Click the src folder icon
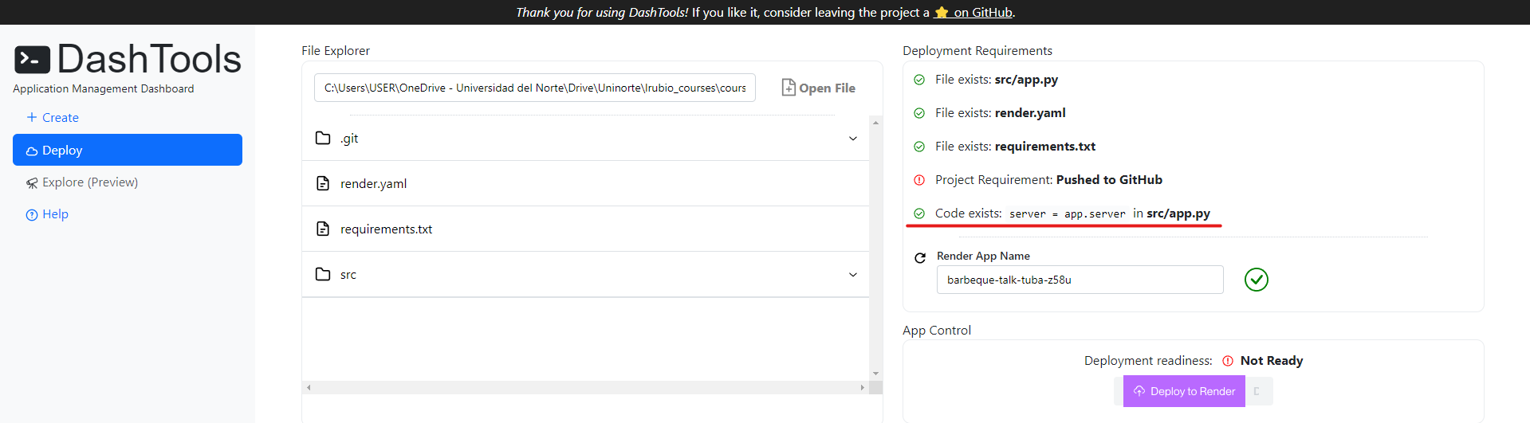Screen dimensions: 1530x423 click(323, 274)
